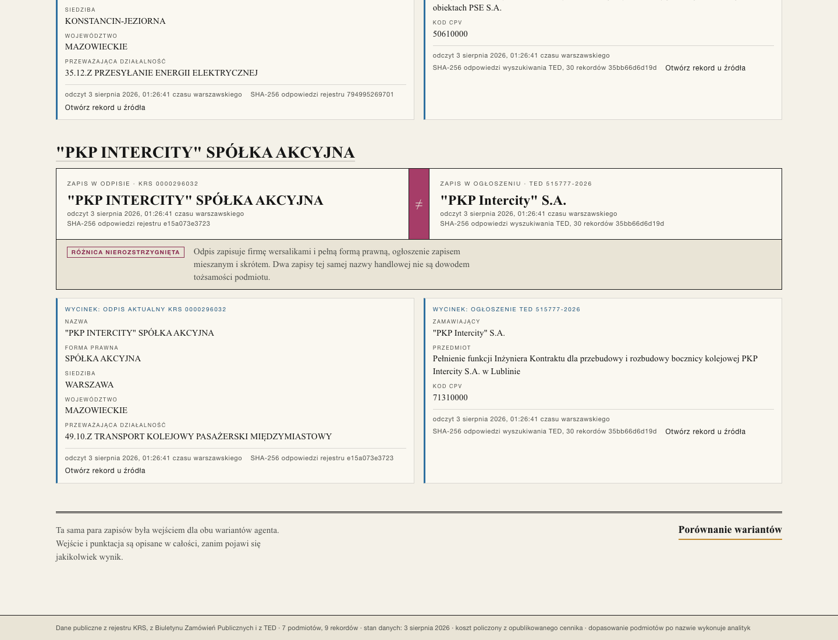
Task: Click the subject text "Pełnienie funkcji Inżyniera Kontraktu"
Action: [x=595, y=365]
